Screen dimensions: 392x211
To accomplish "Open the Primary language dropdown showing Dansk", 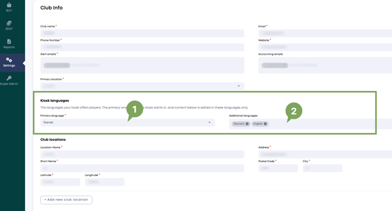I will pyautogui.click(x=128, y=122).
